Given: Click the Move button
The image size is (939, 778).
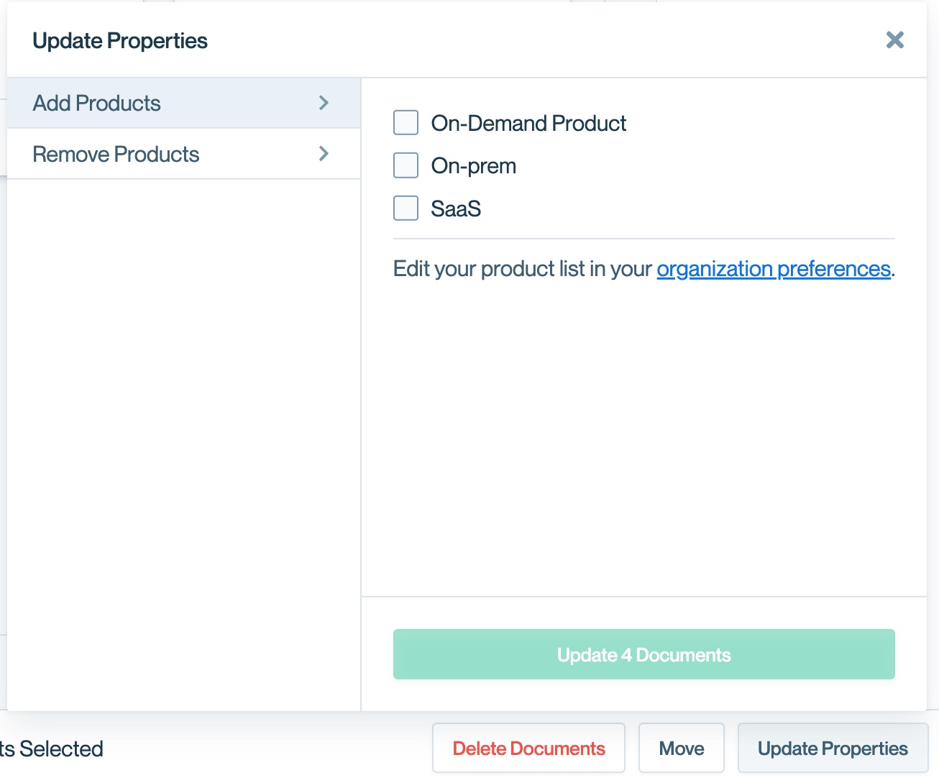Looking at the screenshot, I should 681,749.
